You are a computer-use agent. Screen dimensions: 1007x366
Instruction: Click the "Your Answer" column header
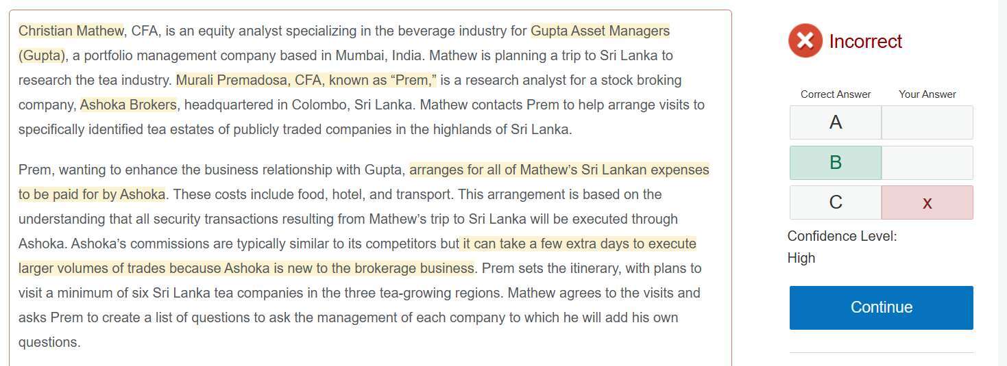click(927, 94)
